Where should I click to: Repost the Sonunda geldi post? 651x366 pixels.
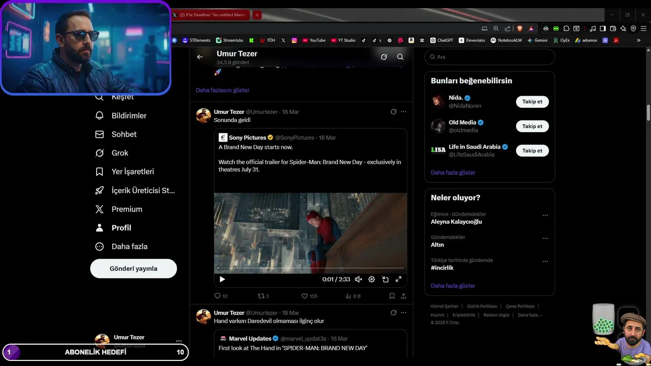(263, 296)
